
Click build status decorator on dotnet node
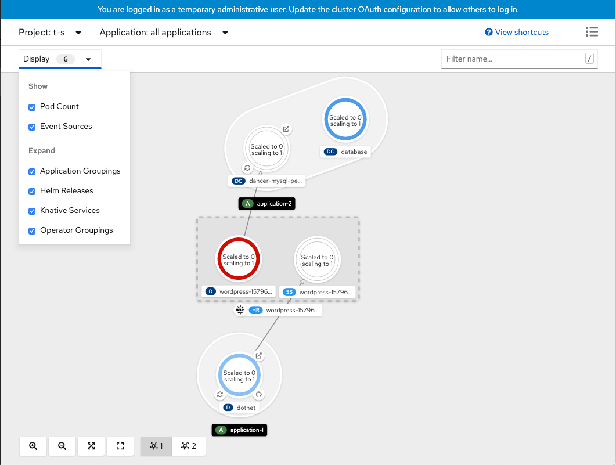tap(220, 394)
